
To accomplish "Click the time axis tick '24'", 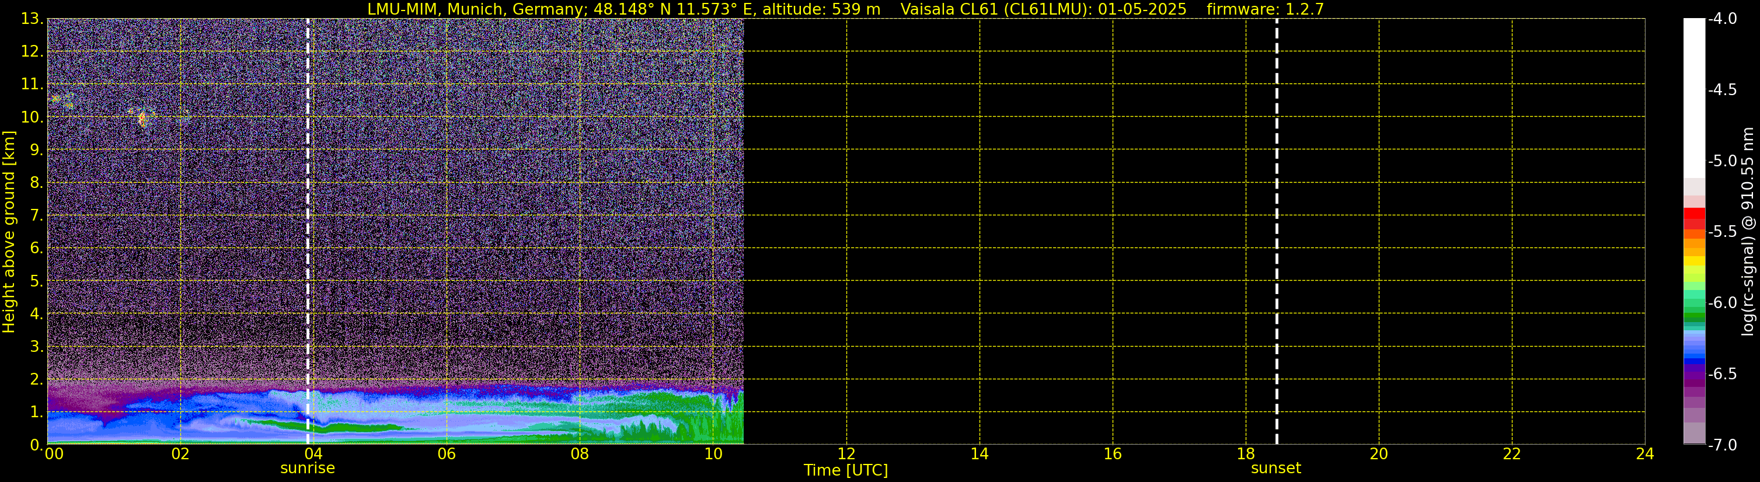I will [x=1644, y=454].
